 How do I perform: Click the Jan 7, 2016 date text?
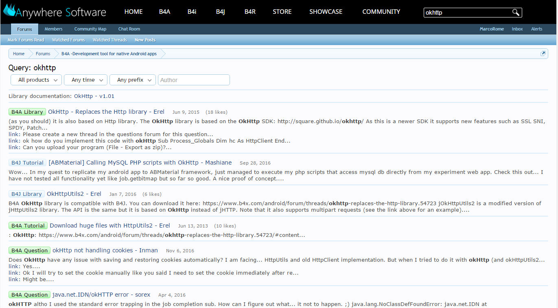[123, 194]
